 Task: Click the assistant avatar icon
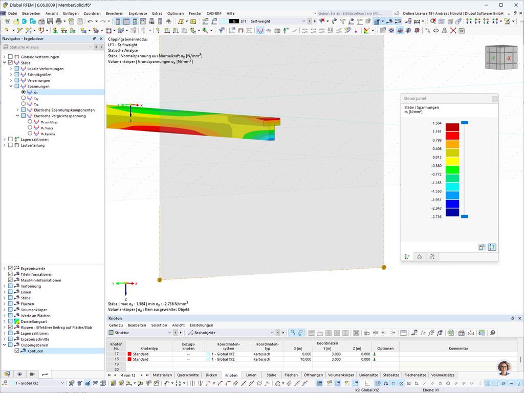point(504,367)
